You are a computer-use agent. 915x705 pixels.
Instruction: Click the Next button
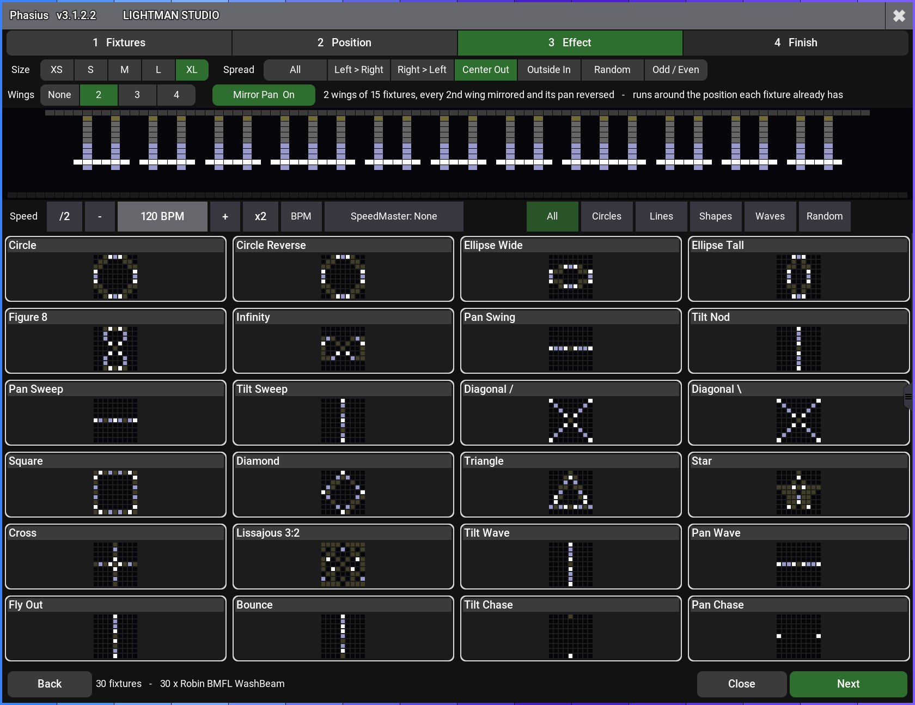tap(848, 684)
